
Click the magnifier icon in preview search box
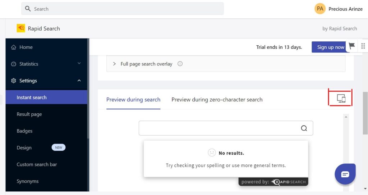coord(304,128)
